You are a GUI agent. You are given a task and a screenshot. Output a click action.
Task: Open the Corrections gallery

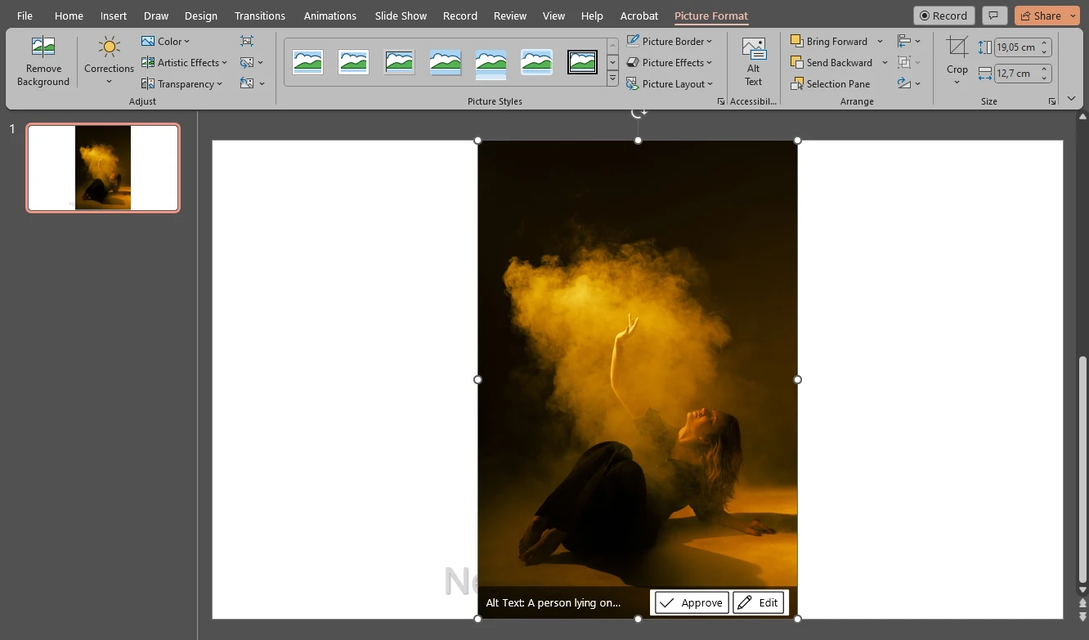[x=108, y=60]
